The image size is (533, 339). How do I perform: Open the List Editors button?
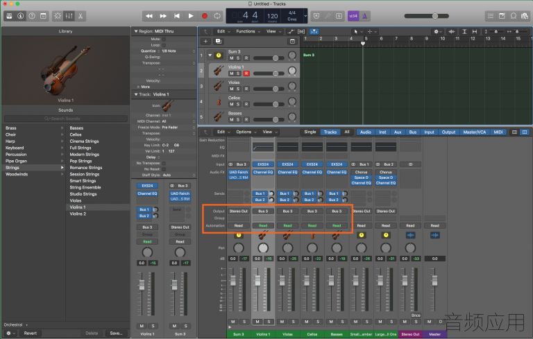pyautogui.click(x=491, y=16)
